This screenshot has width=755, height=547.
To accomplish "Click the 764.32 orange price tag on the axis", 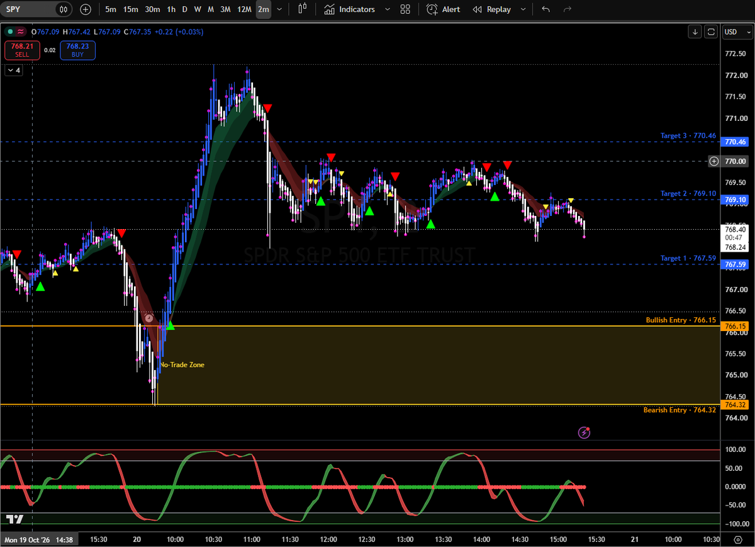I will pos(735,405).
